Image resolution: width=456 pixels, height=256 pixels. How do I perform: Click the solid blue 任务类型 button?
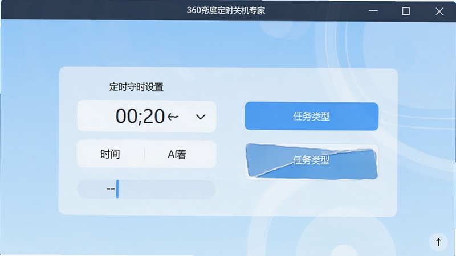pyautogui.click(x=311, y=117)
